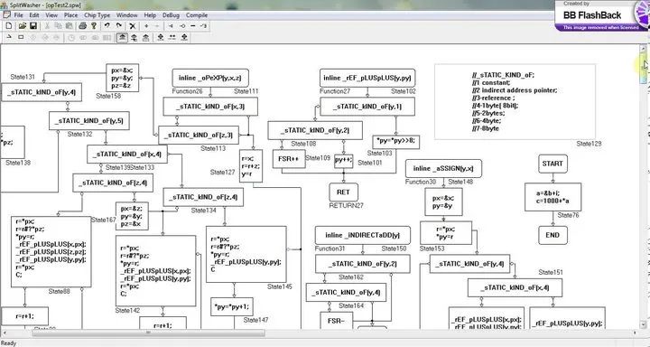The width and height of the screenshot is (650, 347).
Task: Click the Help question mark icon
Action: tap(94, 25)
